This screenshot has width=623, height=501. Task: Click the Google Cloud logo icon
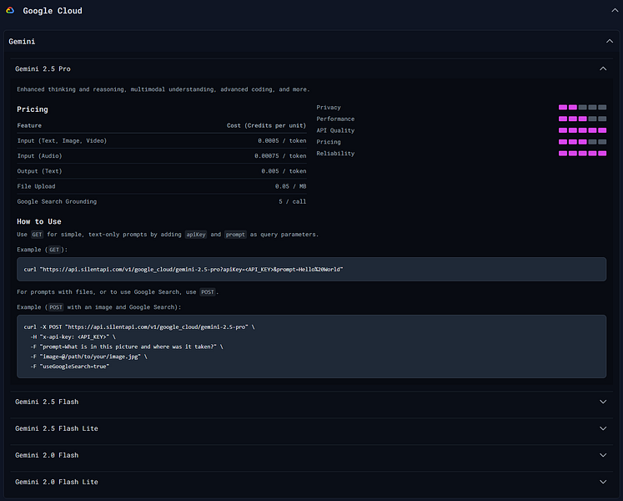10,11
